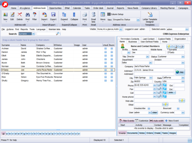
Task: Click the Expand groups icon
Action: click(64, 15)
